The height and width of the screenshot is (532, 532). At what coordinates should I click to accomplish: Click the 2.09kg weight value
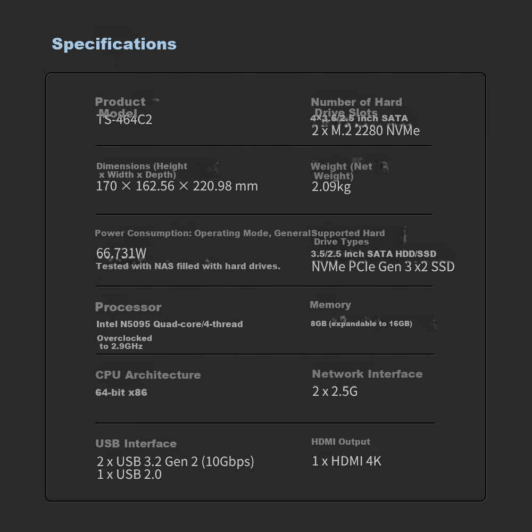click(x=331, y=187)
